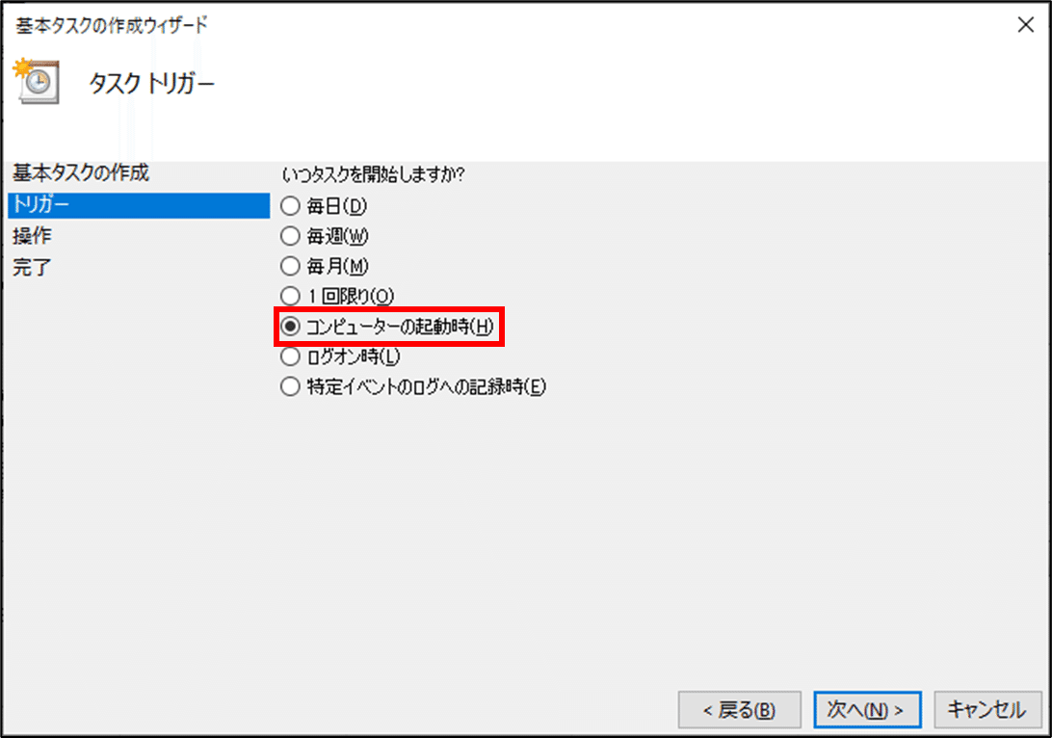This screenshot has width=1052, height=738.
Task: Select 特定イベントのログへの記録時(E) option
Action: [413, 386]
